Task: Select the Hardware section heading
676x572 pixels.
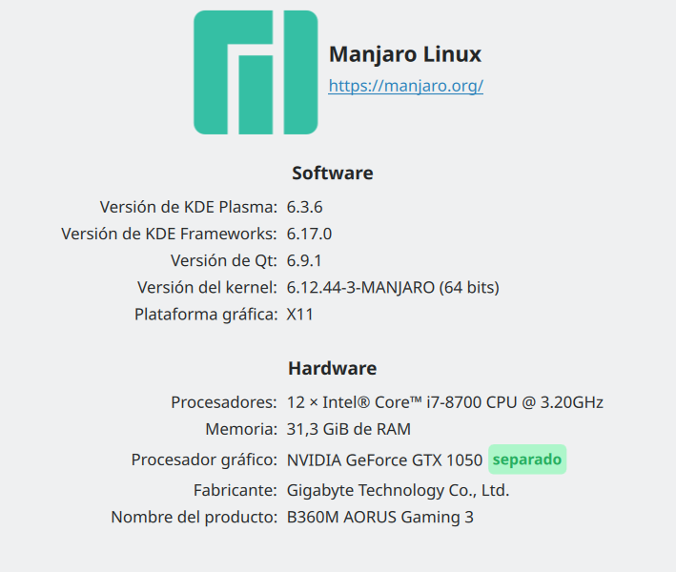Action: point(332,368)
